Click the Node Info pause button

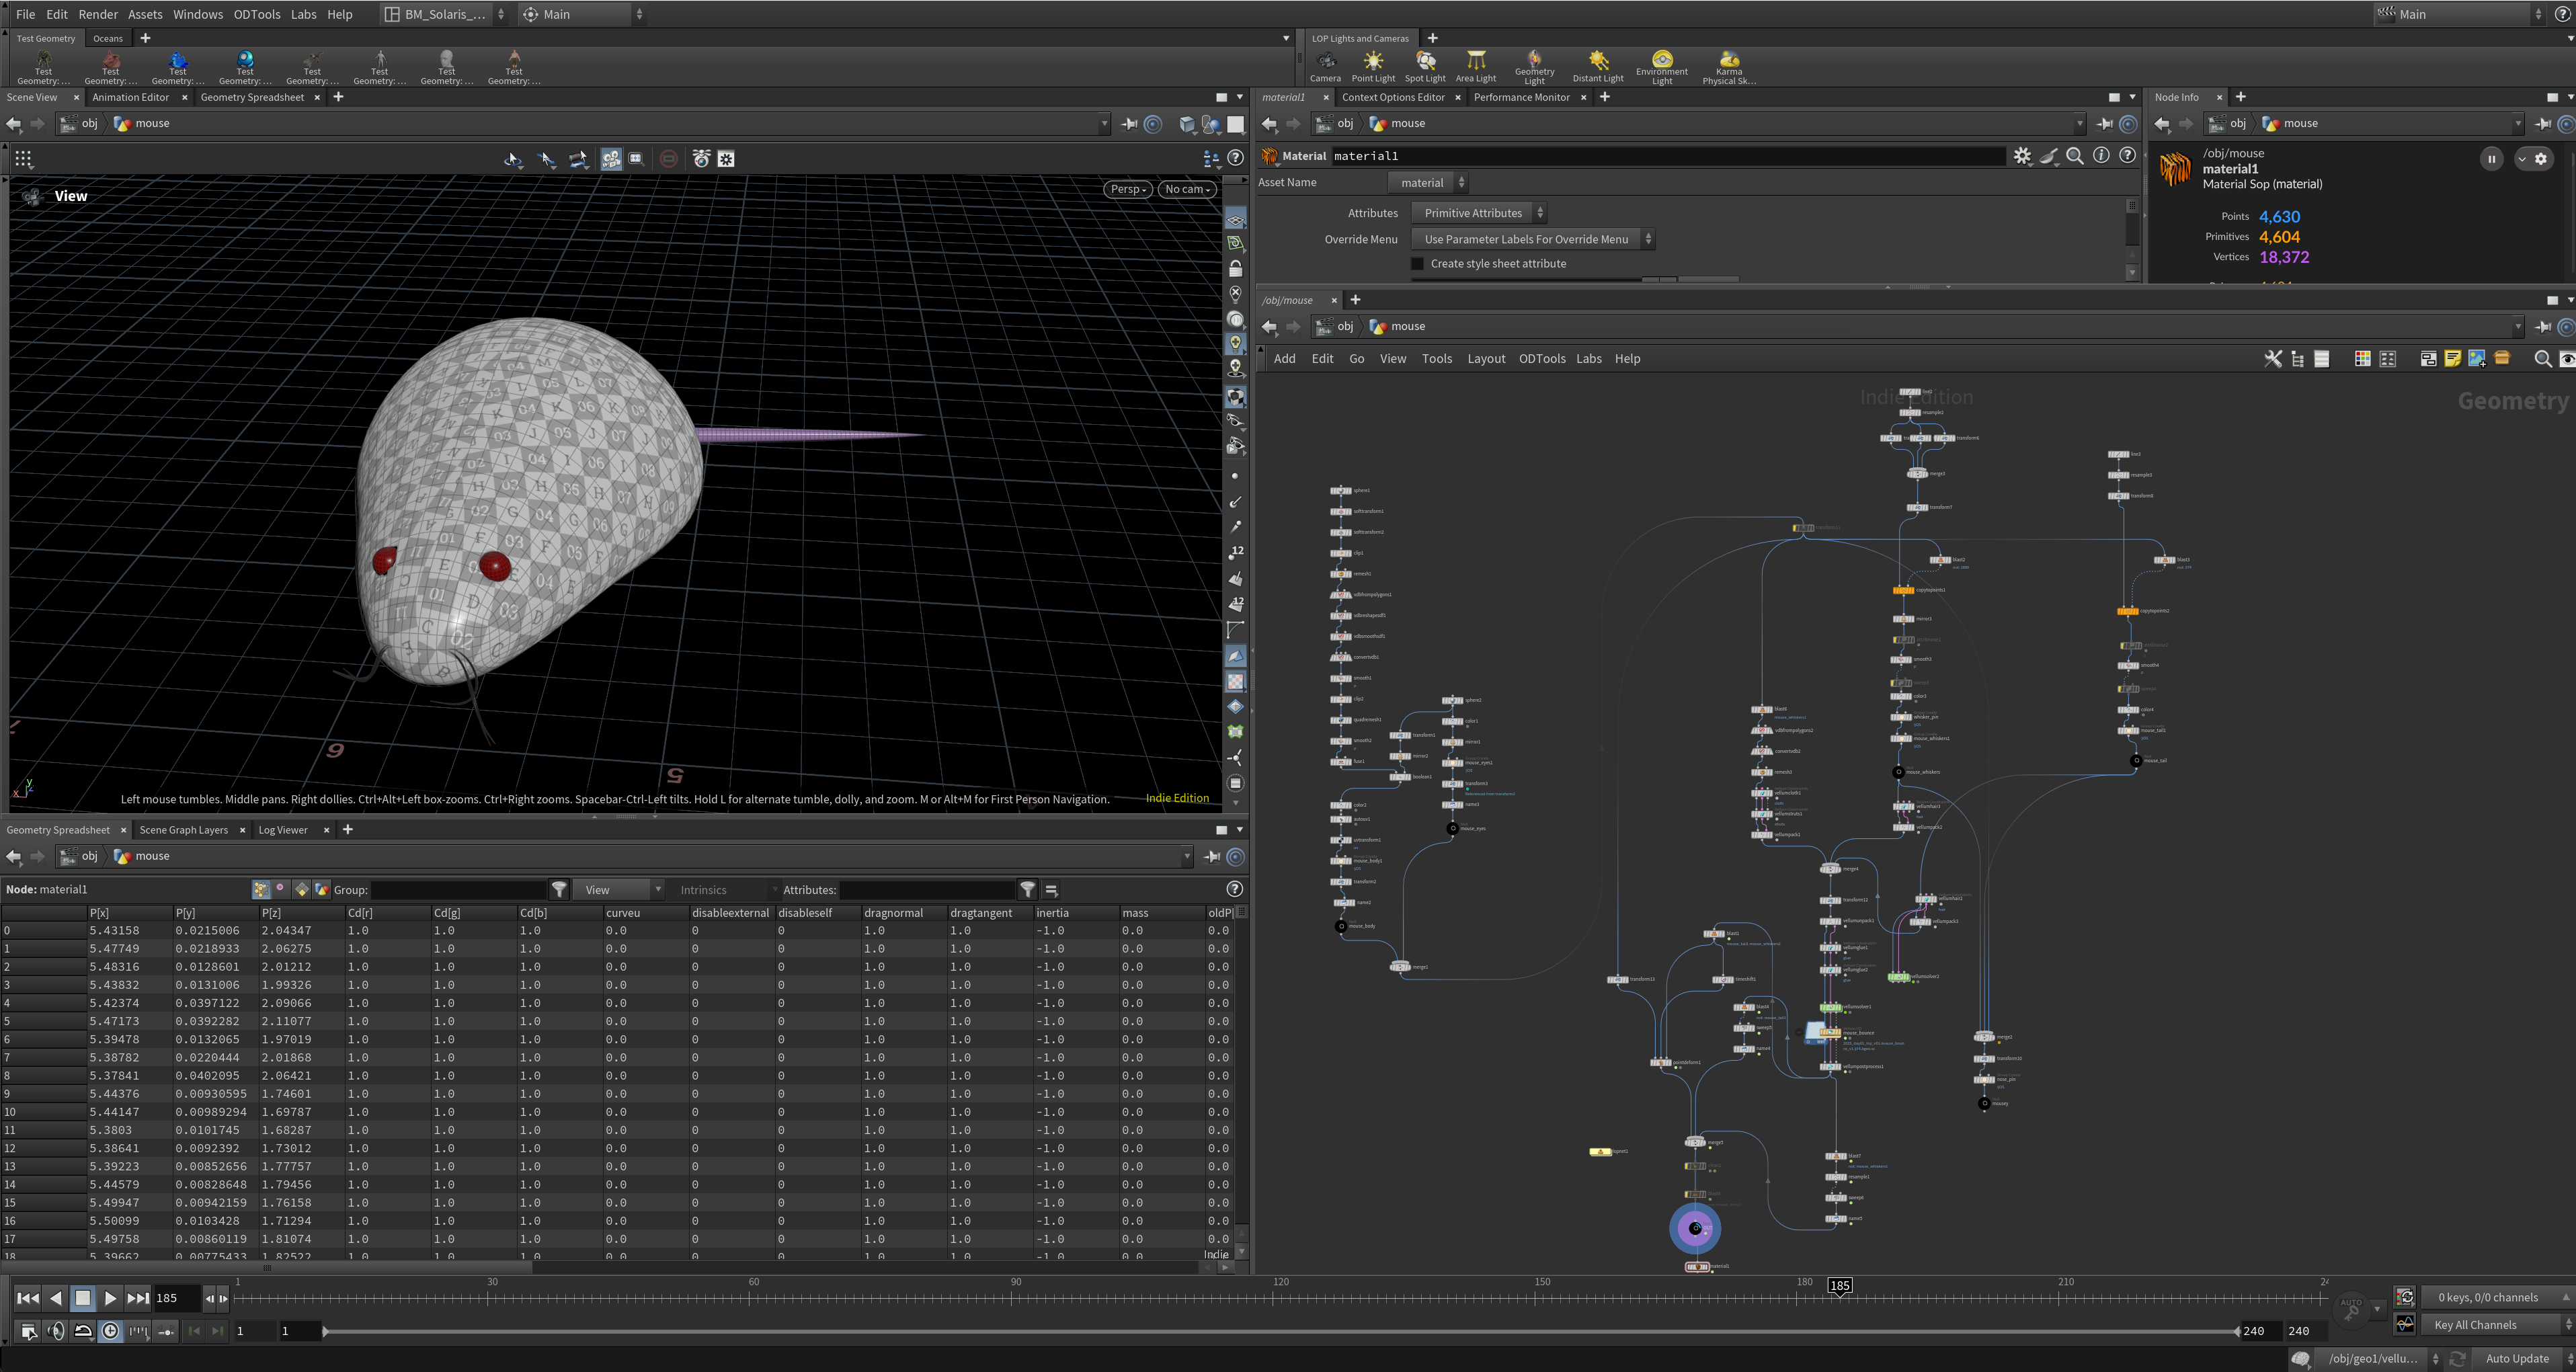coord(2491,159)
